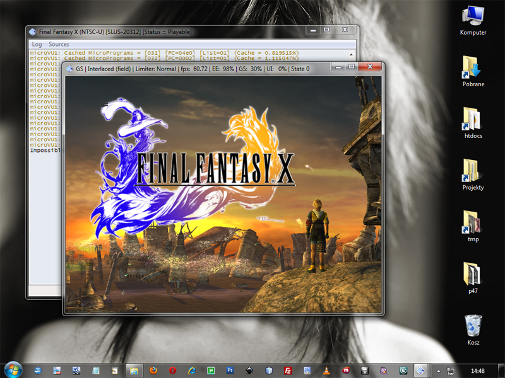Screen dimensions: 505x378
Task: Open the green uTorrent taskbar icon
Action: coord(211,370)
